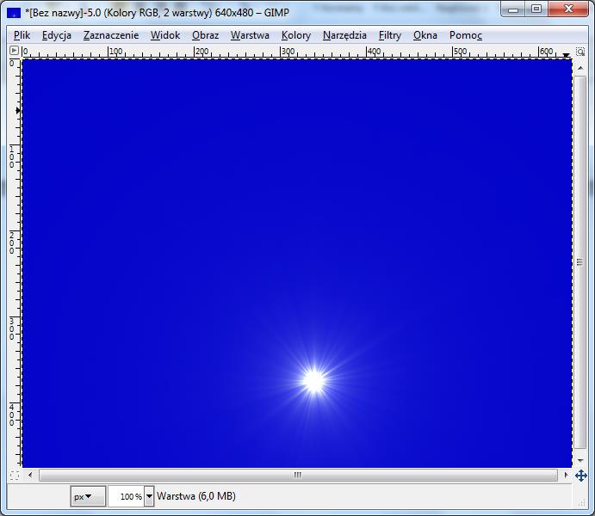Expand the zoom level dropdown arrow
Image resolution: width=595 pixels, height=516 pixels.
pos(149,496)
